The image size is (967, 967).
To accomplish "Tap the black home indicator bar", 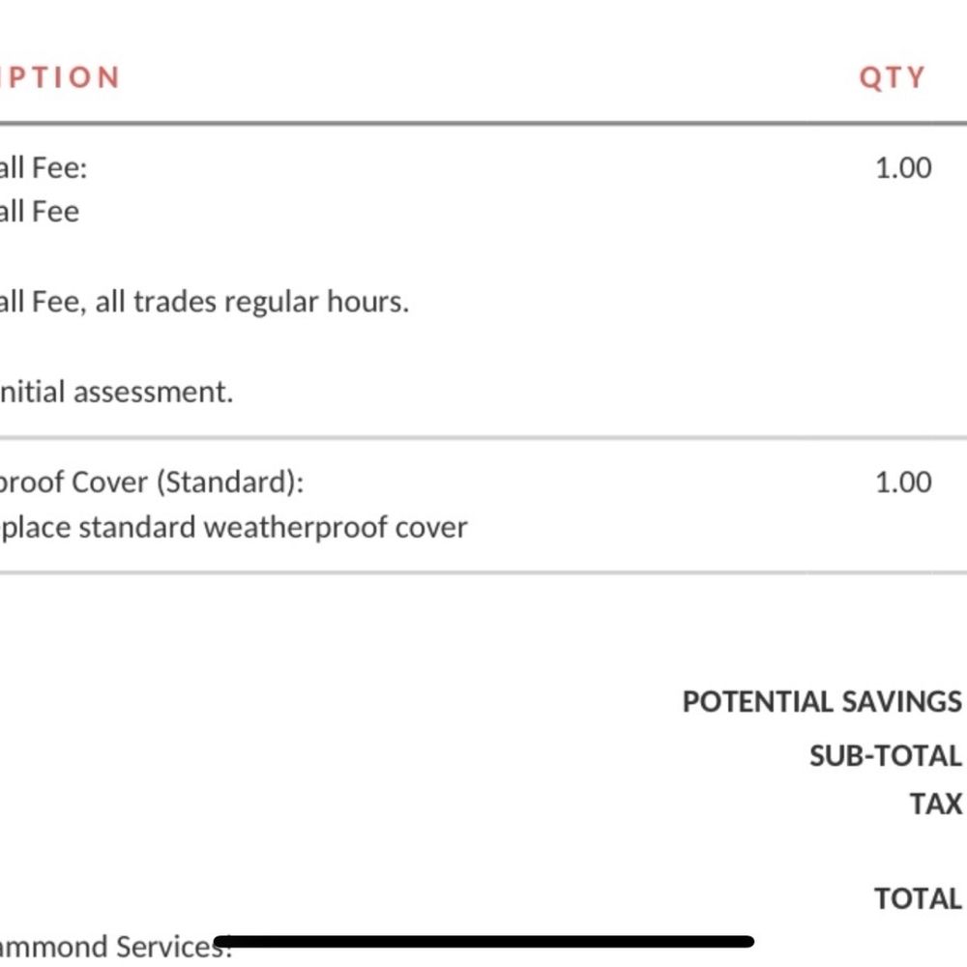I will (483, 941).
